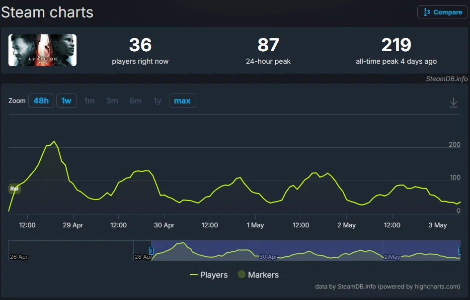
Task: Select the 1m zoom option
Action: (x=89, y=100)
